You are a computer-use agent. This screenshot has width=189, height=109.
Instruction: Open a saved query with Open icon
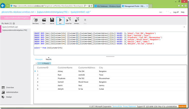pos(44,21)
